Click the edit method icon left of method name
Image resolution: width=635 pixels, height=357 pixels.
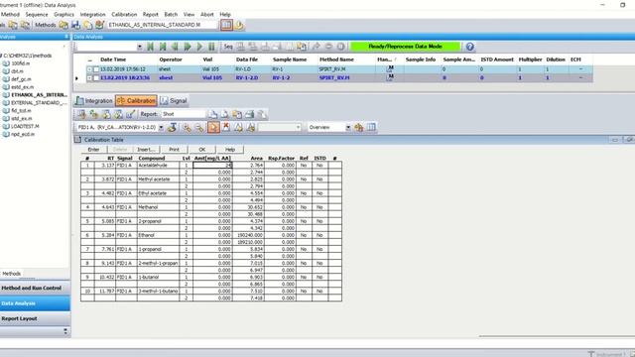(100, 25)
